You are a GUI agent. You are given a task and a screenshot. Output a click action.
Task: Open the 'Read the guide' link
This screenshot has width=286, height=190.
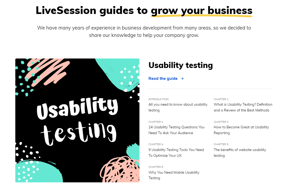point(163,79)
